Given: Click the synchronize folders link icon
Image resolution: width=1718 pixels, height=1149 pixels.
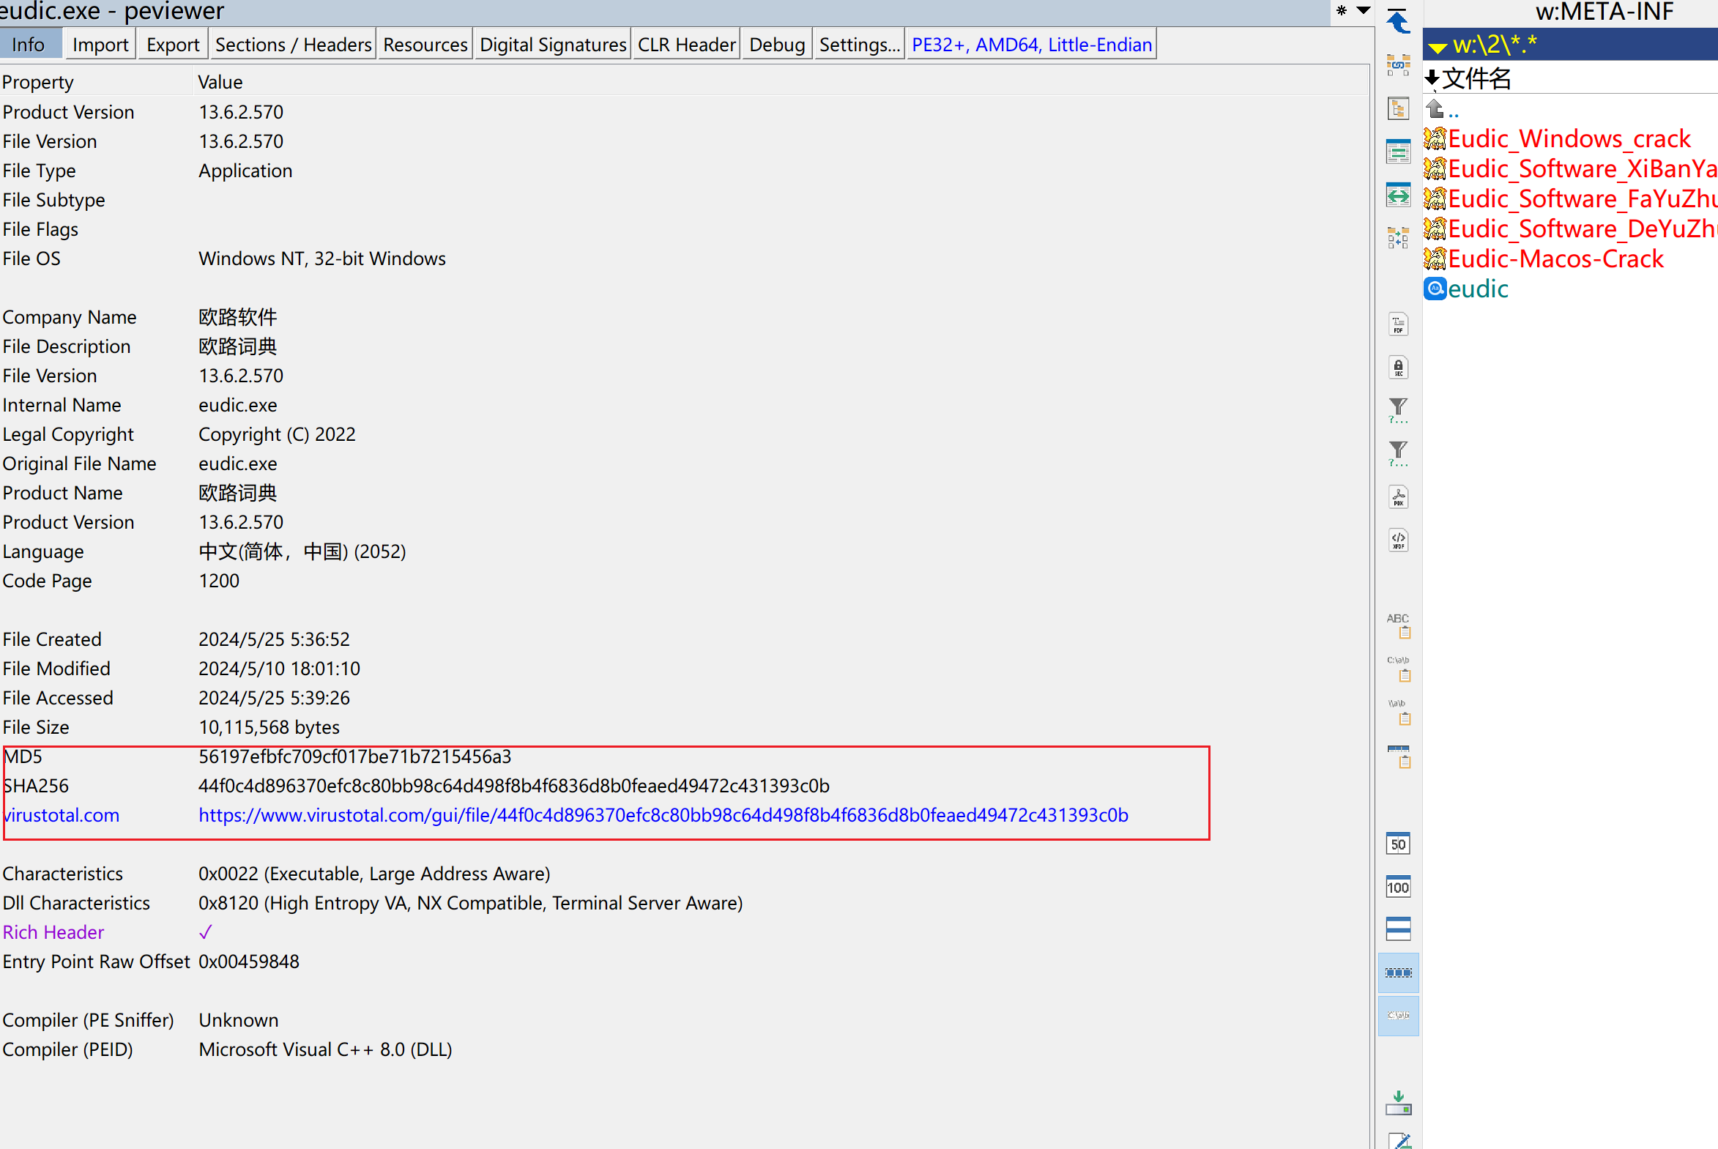Looking at the screenshot, I should coord(1398,64).
